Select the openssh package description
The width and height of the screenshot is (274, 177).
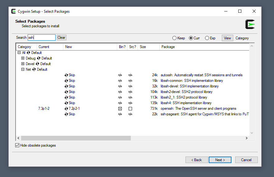[198, 108]
